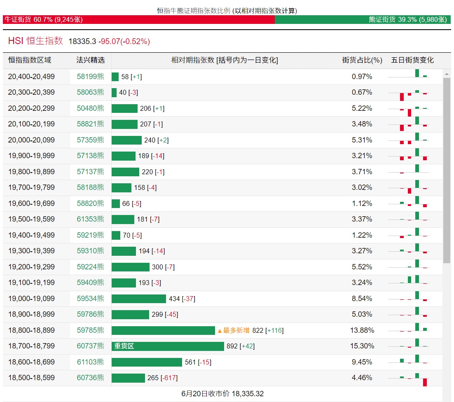Click the 五日街货变化 column header
Screen dimensions: 454x402
[x=412, y=60]
